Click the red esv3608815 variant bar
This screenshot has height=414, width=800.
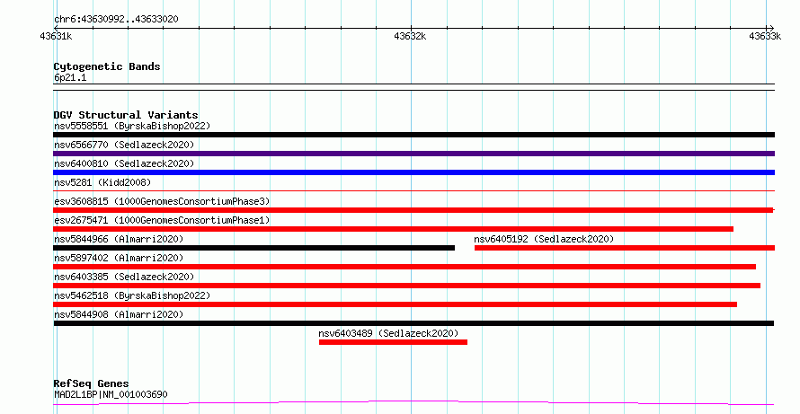click(413, 210)
